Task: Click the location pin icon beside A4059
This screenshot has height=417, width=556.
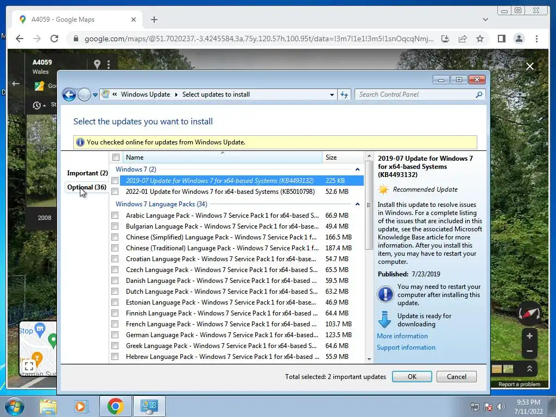Action: (97, 64)
